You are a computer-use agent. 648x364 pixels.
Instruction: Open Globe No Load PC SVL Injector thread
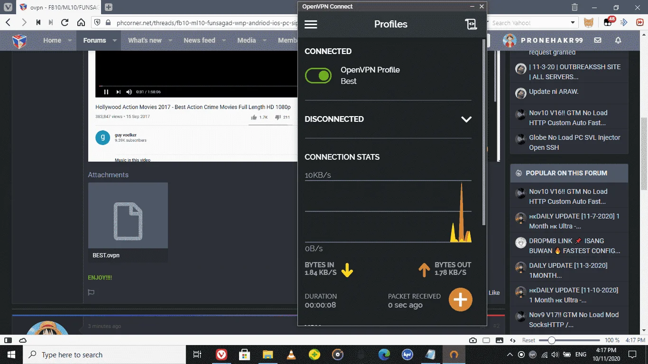click(x=574, y=142)
